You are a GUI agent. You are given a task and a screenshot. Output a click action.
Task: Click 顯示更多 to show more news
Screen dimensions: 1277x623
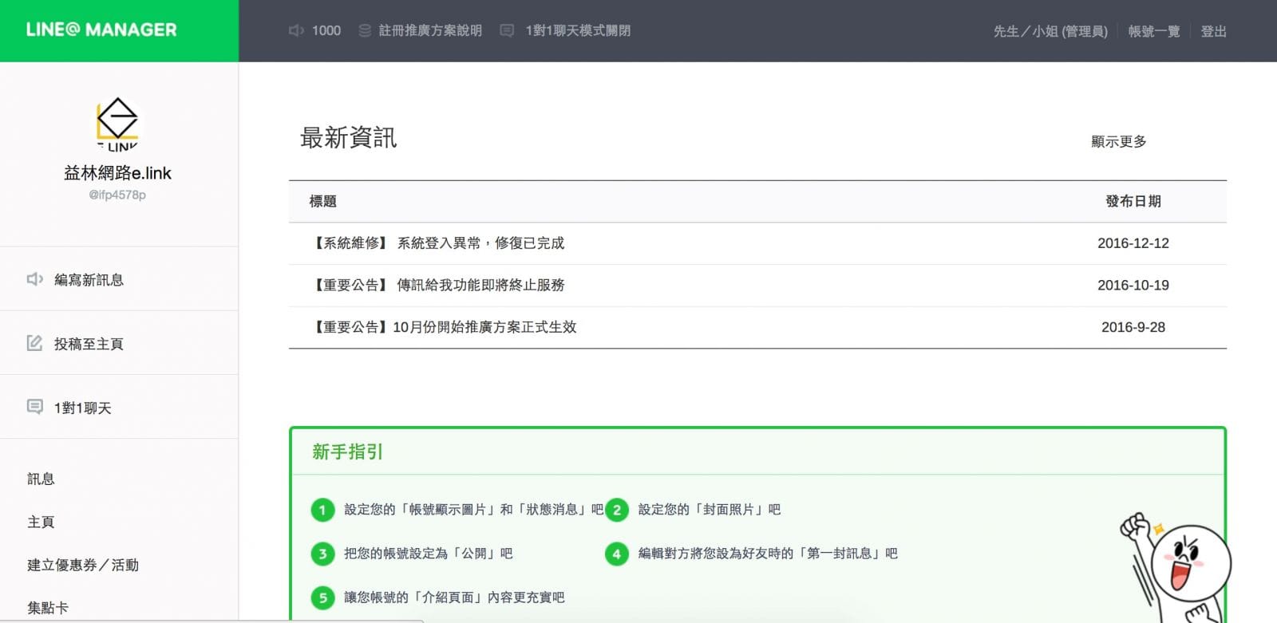tap(1119, 141)
